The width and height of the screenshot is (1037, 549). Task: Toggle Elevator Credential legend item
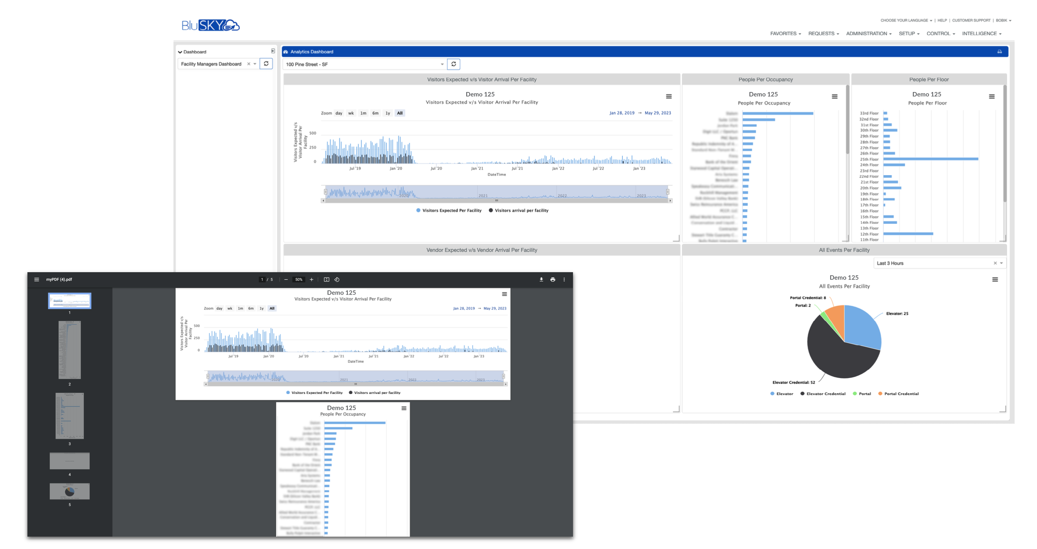coord(825,394)
